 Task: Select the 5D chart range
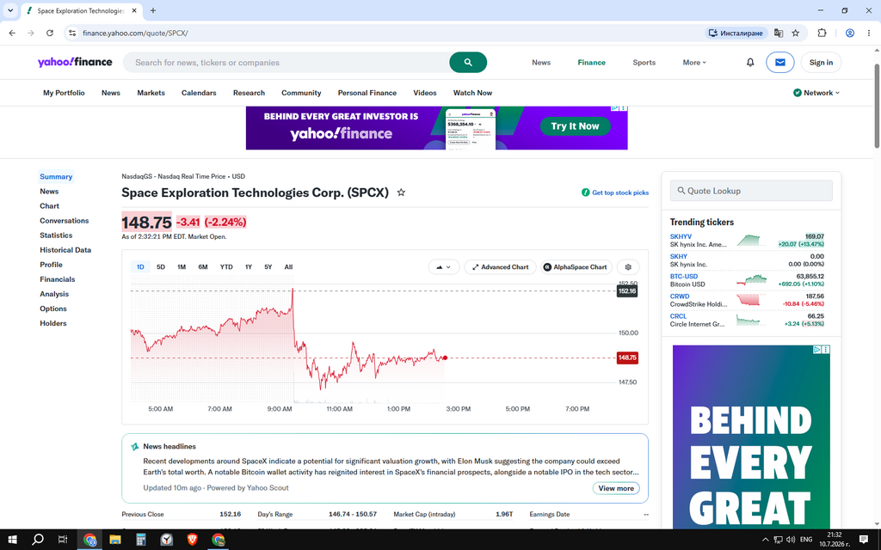pyautogui.click(x=161, y=267)
